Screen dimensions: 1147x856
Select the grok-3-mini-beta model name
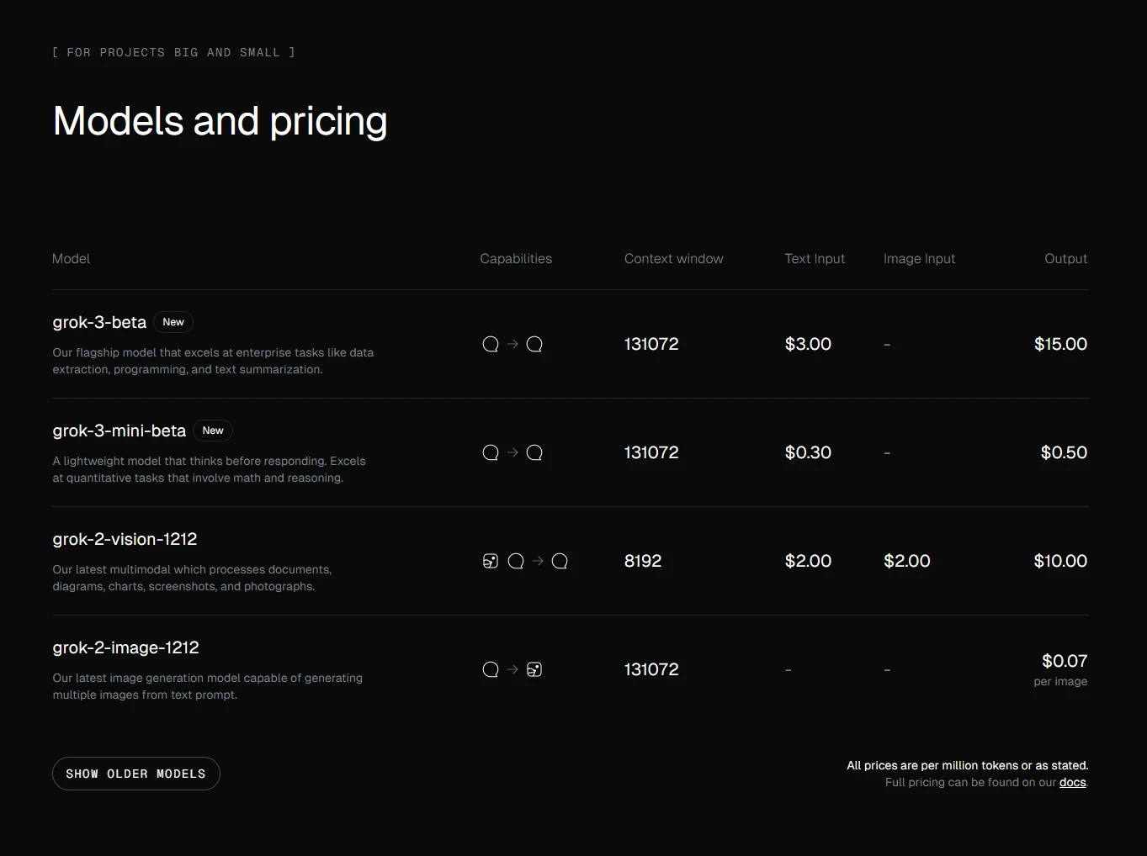tap(119, 431)
